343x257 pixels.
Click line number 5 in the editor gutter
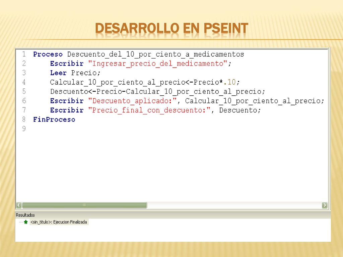coord(24,91)
